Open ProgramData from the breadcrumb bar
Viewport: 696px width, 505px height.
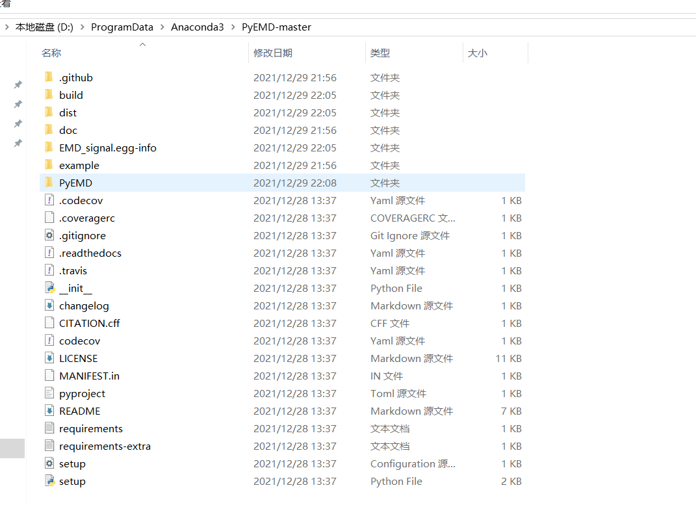122,27
